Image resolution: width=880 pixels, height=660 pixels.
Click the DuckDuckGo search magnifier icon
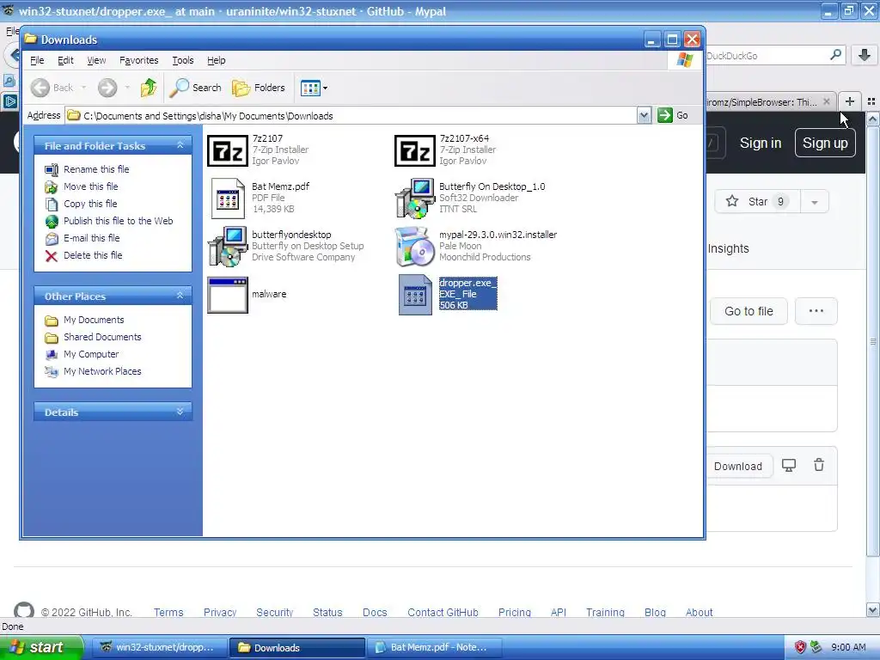pyautogui.click(x=835, y=54)
